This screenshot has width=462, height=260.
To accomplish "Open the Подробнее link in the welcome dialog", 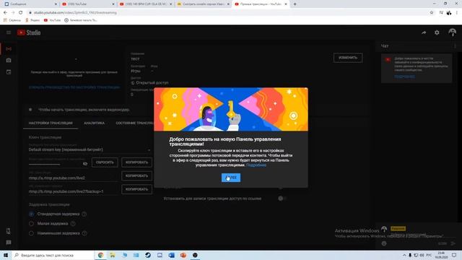I will 256,165.
